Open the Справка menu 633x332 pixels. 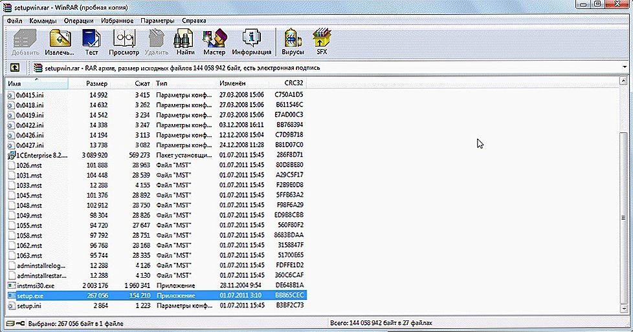click(x=194, y=21)
